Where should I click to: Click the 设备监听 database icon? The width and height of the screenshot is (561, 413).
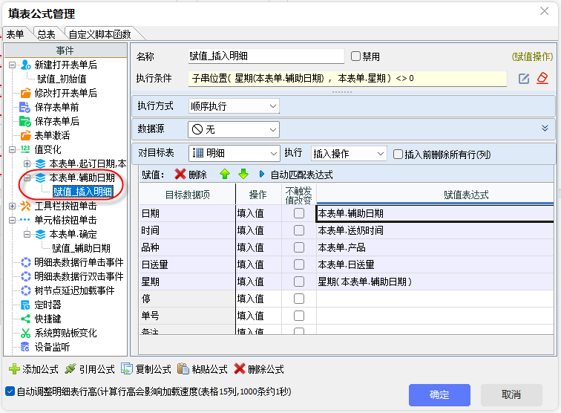24,347
